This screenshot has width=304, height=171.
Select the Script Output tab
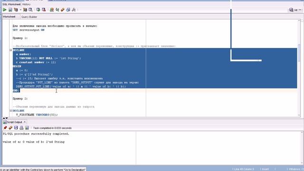coord(14,122)
